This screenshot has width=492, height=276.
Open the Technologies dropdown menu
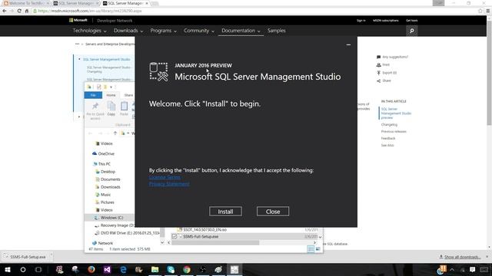pyautogui.click(x=89, y=31)
